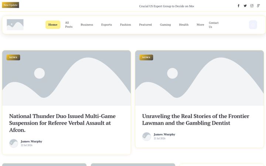Image resolution: width=266 pixels, height=166 pixels.
Task: Click the search button in navigation bar
Action: coord(253,25)
